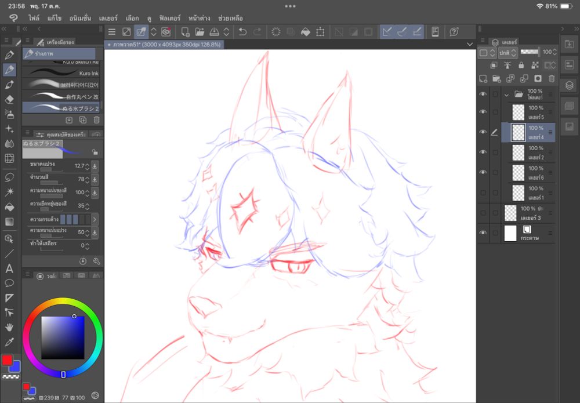Viewport: 580px width, 403px height.
Task: Click the Fill bucket icon in the command bar
Action: point(306,32)
